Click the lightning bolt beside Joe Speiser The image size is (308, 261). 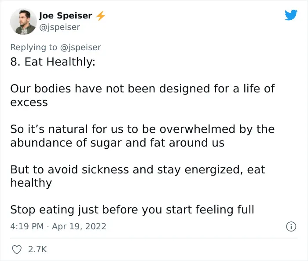coord(101,16)
